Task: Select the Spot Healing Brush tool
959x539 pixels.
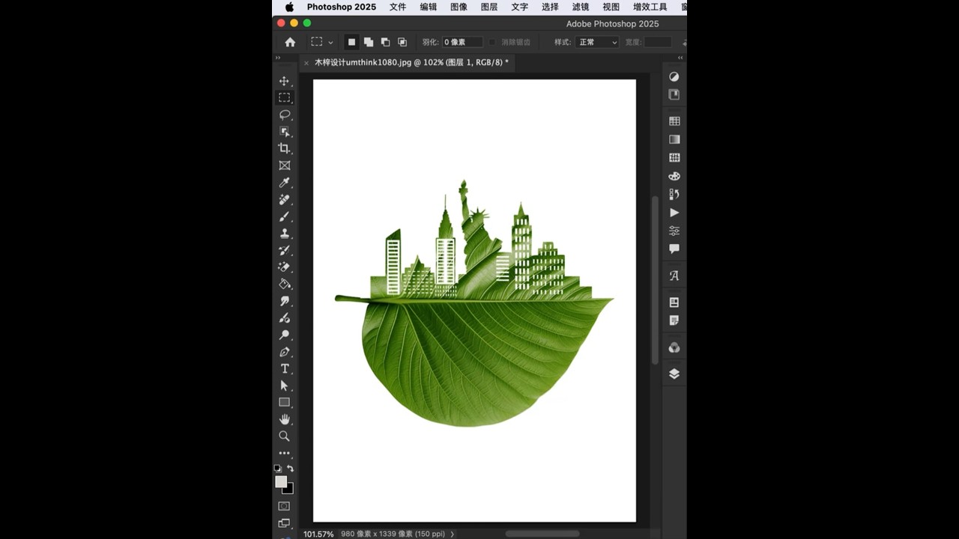Action: (284, 200)
